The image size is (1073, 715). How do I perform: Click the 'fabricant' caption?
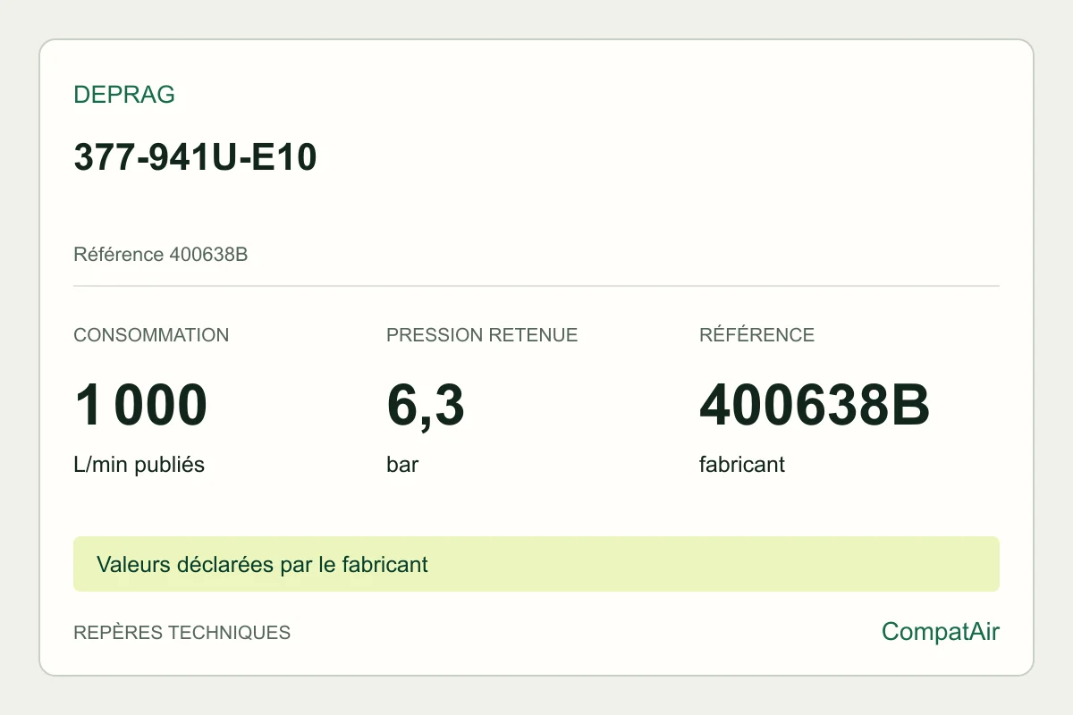[x=742, y=465]
